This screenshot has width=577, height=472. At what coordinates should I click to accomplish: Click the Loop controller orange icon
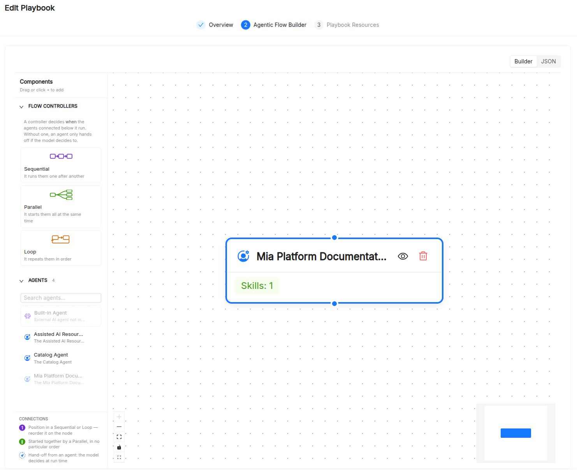61,239
